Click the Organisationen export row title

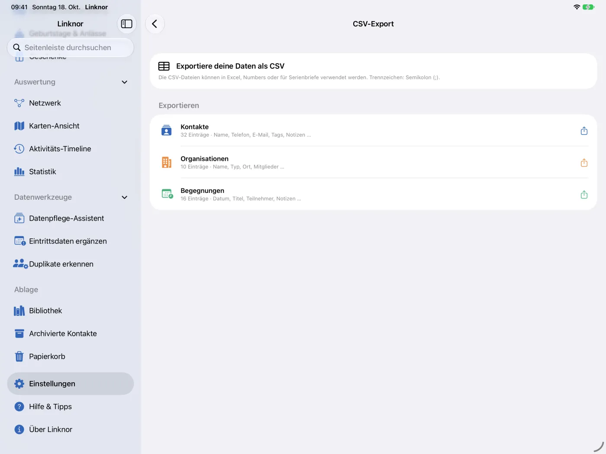pos(204,159)
